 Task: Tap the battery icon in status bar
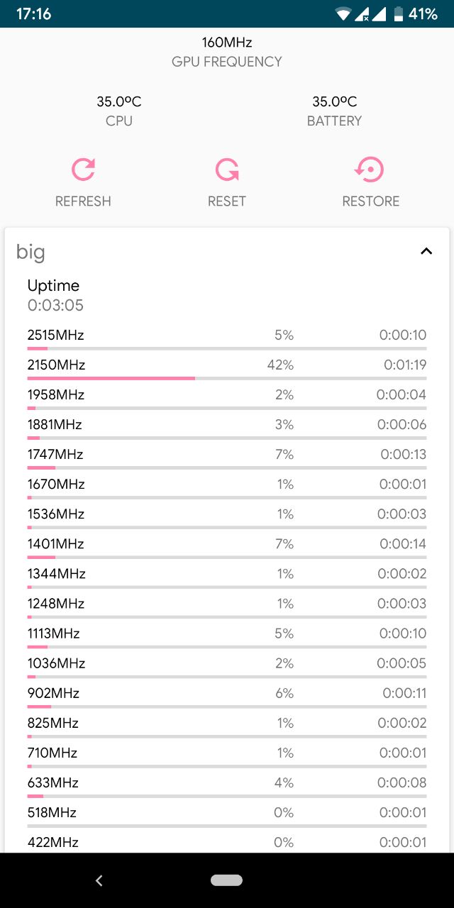point(398,13)
